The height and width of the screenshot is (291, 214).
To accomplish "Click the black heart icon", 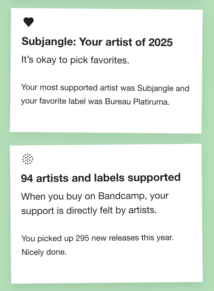I will coord(29,22).
